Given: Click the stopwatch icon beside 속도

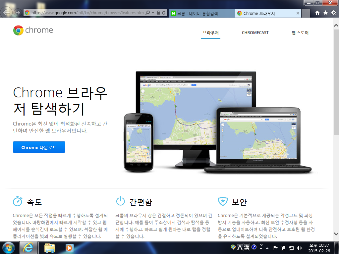Looking at the screenshot, I should point(18,202).
